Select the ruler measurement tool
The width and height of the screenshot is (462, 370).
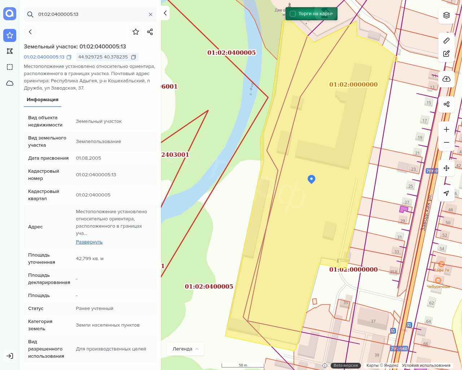click(x=446, y=40)
